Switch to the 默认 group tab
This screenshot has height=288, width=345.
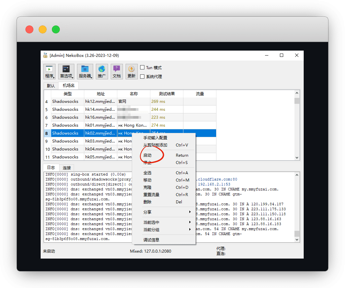click(x=51, y=86)
